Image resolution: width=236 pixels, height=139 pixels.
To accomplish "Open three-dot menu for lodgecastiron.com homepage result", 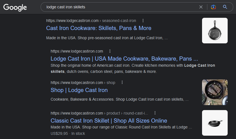I will coord(110,51).
